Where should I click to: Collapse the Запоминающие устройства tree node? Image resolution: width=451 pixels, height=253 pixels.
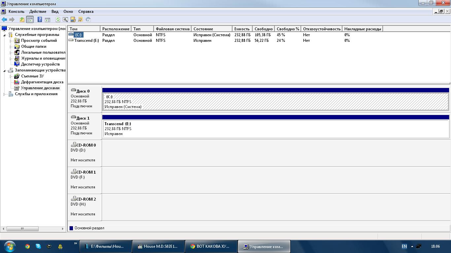point(5,70)
